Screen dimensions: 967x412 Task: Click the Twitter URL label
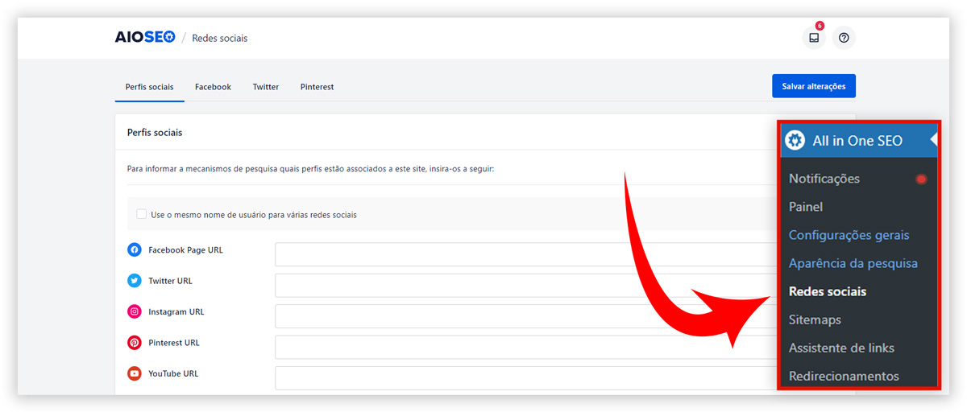(170, 281)
